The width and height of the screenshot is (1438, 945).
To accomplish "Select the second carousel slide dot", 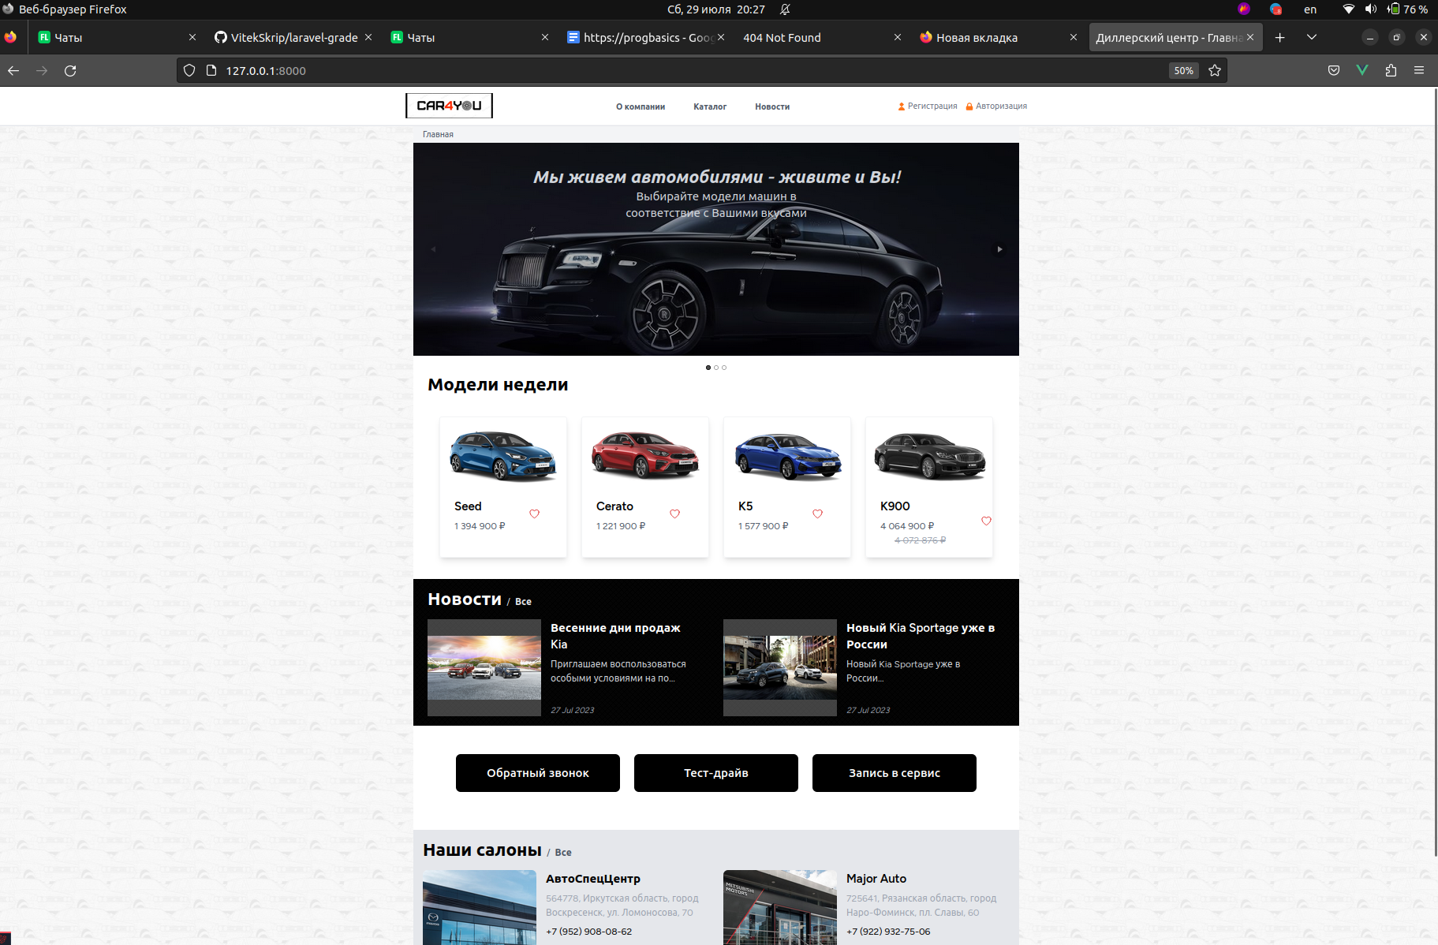I will [x=716, y=368].
